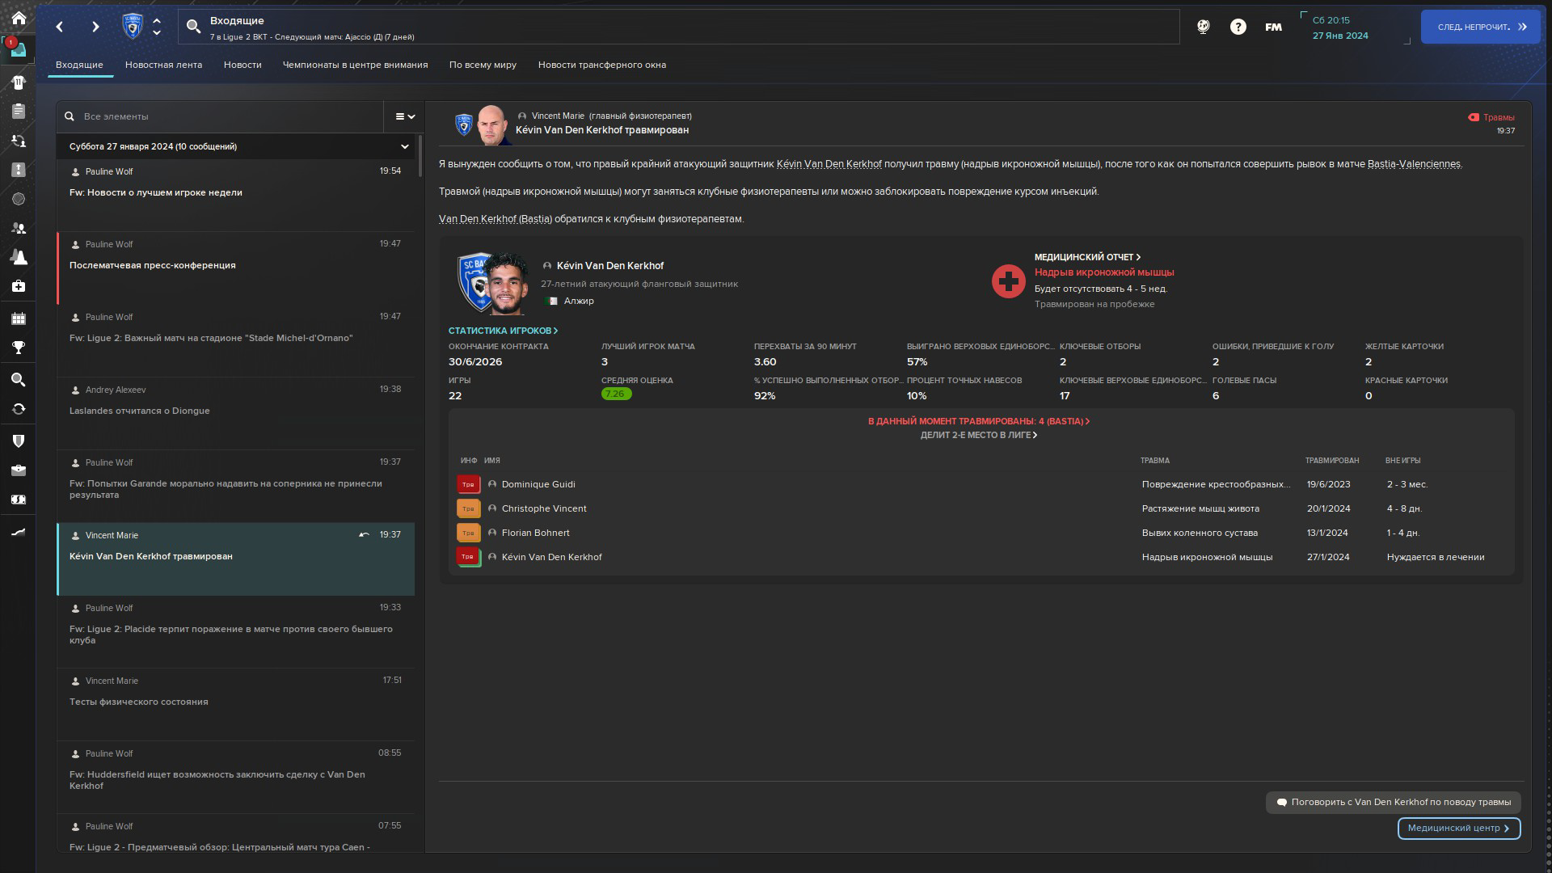Click the Медицинский центр button
The width and height of the screenshot is (1552, 873).
(x=1458, y=828)
